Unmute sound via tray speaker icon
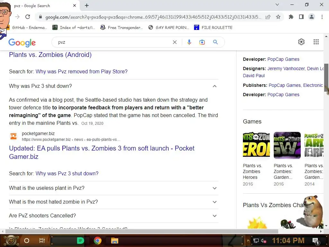 [x=263, y=241]
